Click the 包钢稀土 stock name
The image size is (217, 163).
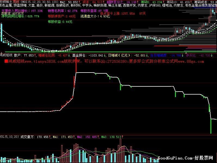6,2
